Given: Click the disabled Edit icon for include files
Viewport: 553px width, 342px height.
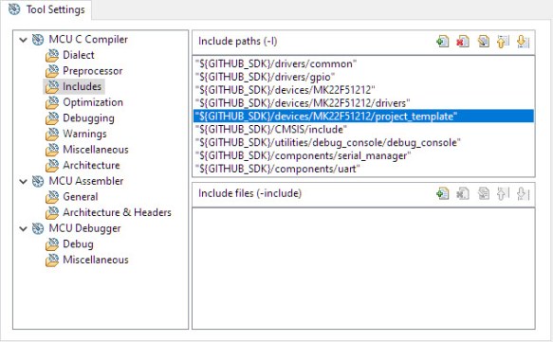Looking at the screenshot, I should coord(483,193).
